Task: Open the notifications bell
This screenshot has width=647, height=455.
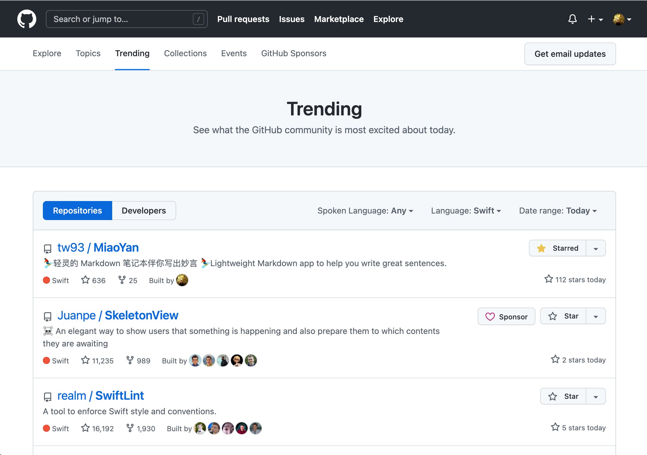Action: click(x=572, y=19)
